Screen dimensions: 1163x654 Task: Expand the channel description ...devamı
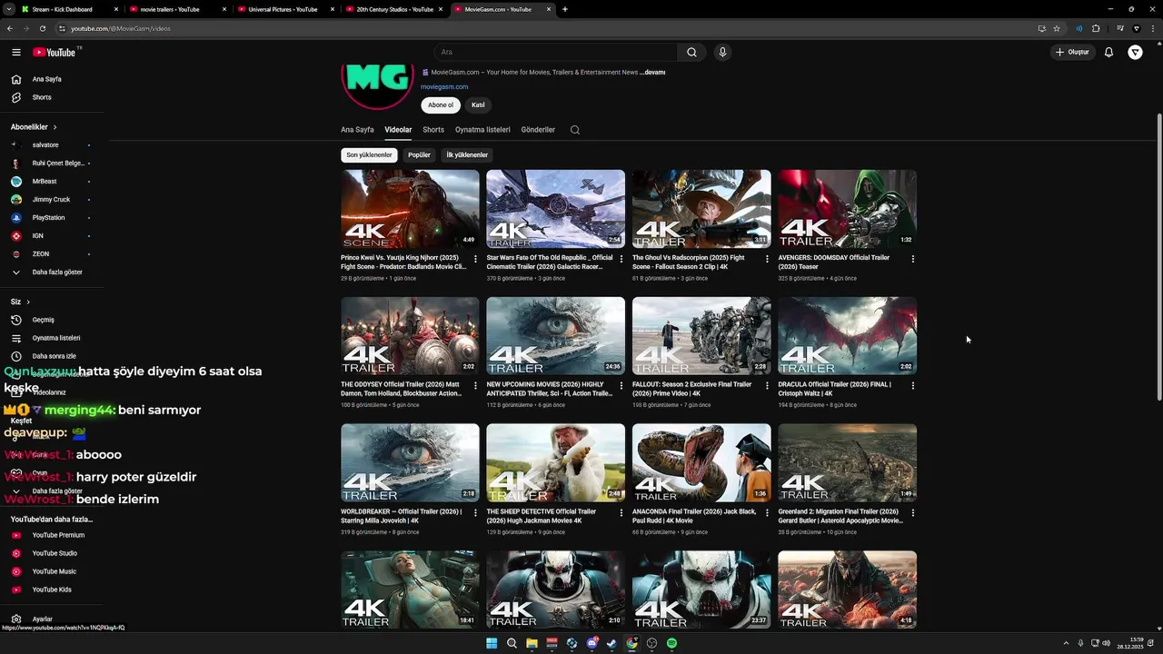(652, 73)
